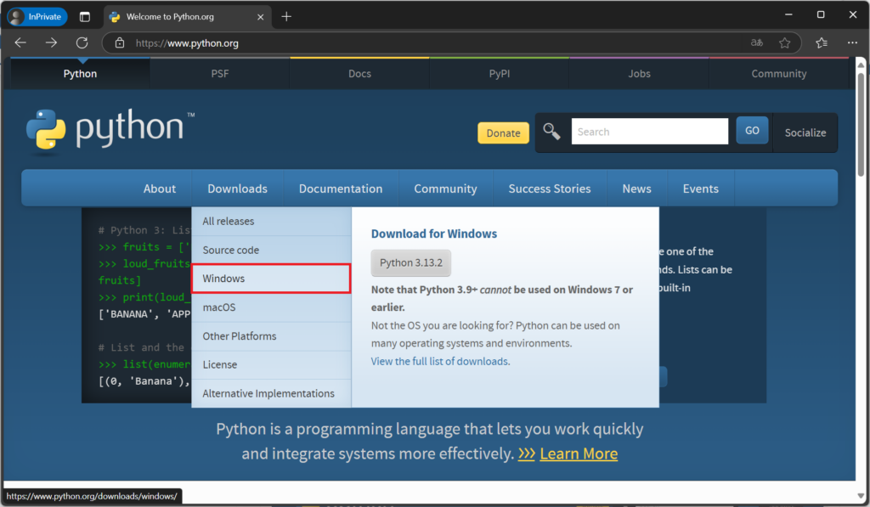Click the page vertical scrollbar
This screenshot has width=870, height=507.
(x=862, y=124)
